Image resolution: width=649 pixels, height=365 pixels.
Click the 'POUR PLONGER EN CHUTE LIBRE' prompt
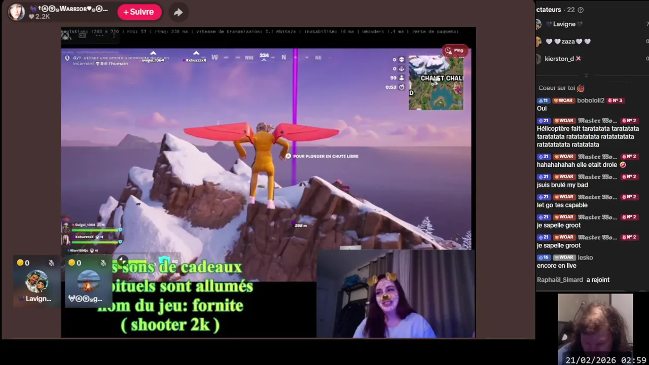coord(322,156)
